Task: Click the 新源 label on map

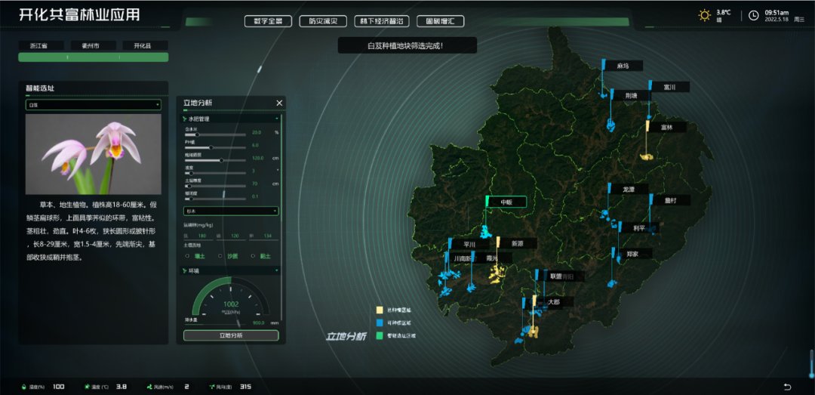Action: pyautogui.click(x=517, y=243)
